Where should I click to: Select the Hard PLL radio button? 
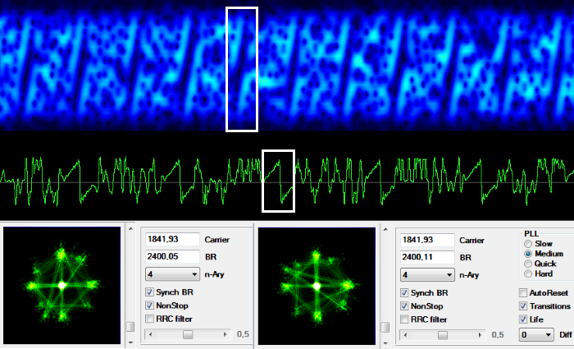(528, 273)
